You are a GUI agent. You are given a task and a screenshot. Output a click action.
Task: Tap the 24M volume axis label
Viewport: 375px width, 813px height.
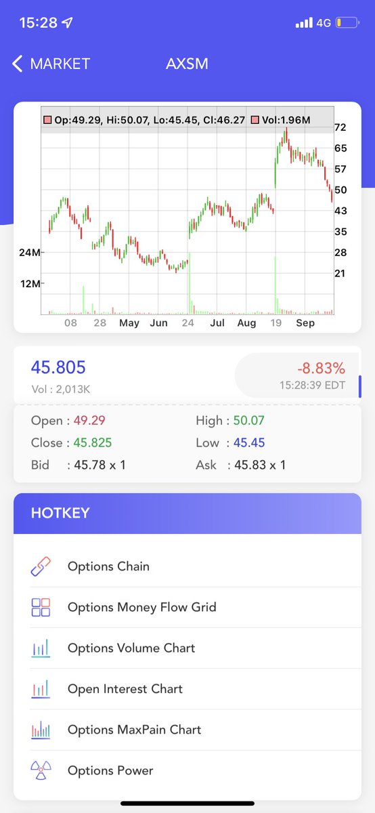click(29, 253)
